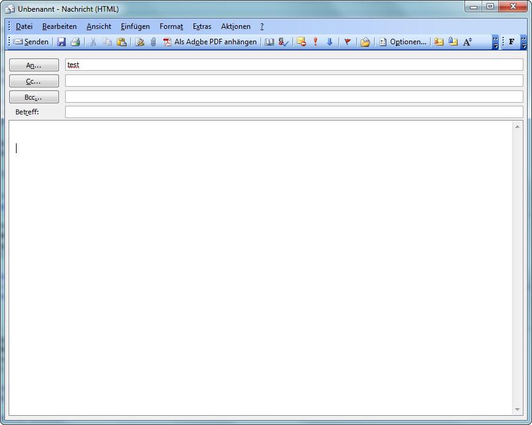Screen dimensions: 532x425
Task: Click the body scrollbar up arrow
Action: click(x=517, y=126)
